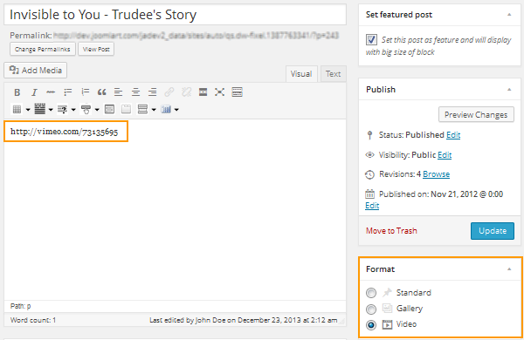Click Move to Trash link
Image resolution: width=524 pixels, height=340 pixels.
pyautogui.click(x=391, y=231)
